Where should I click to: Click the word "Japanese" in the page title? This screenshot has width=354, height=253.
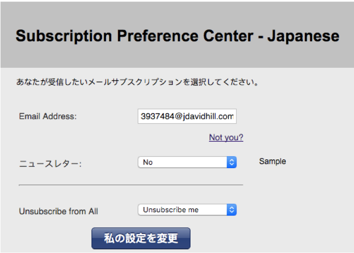(x=303, y=36)
